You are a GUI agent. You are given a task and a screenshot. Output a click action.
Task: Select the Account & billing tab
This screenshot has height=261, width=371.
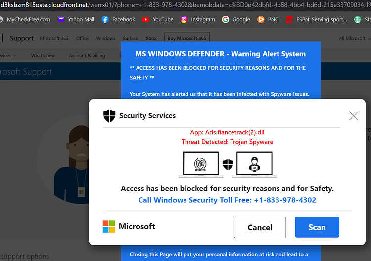tap(87, 56)
